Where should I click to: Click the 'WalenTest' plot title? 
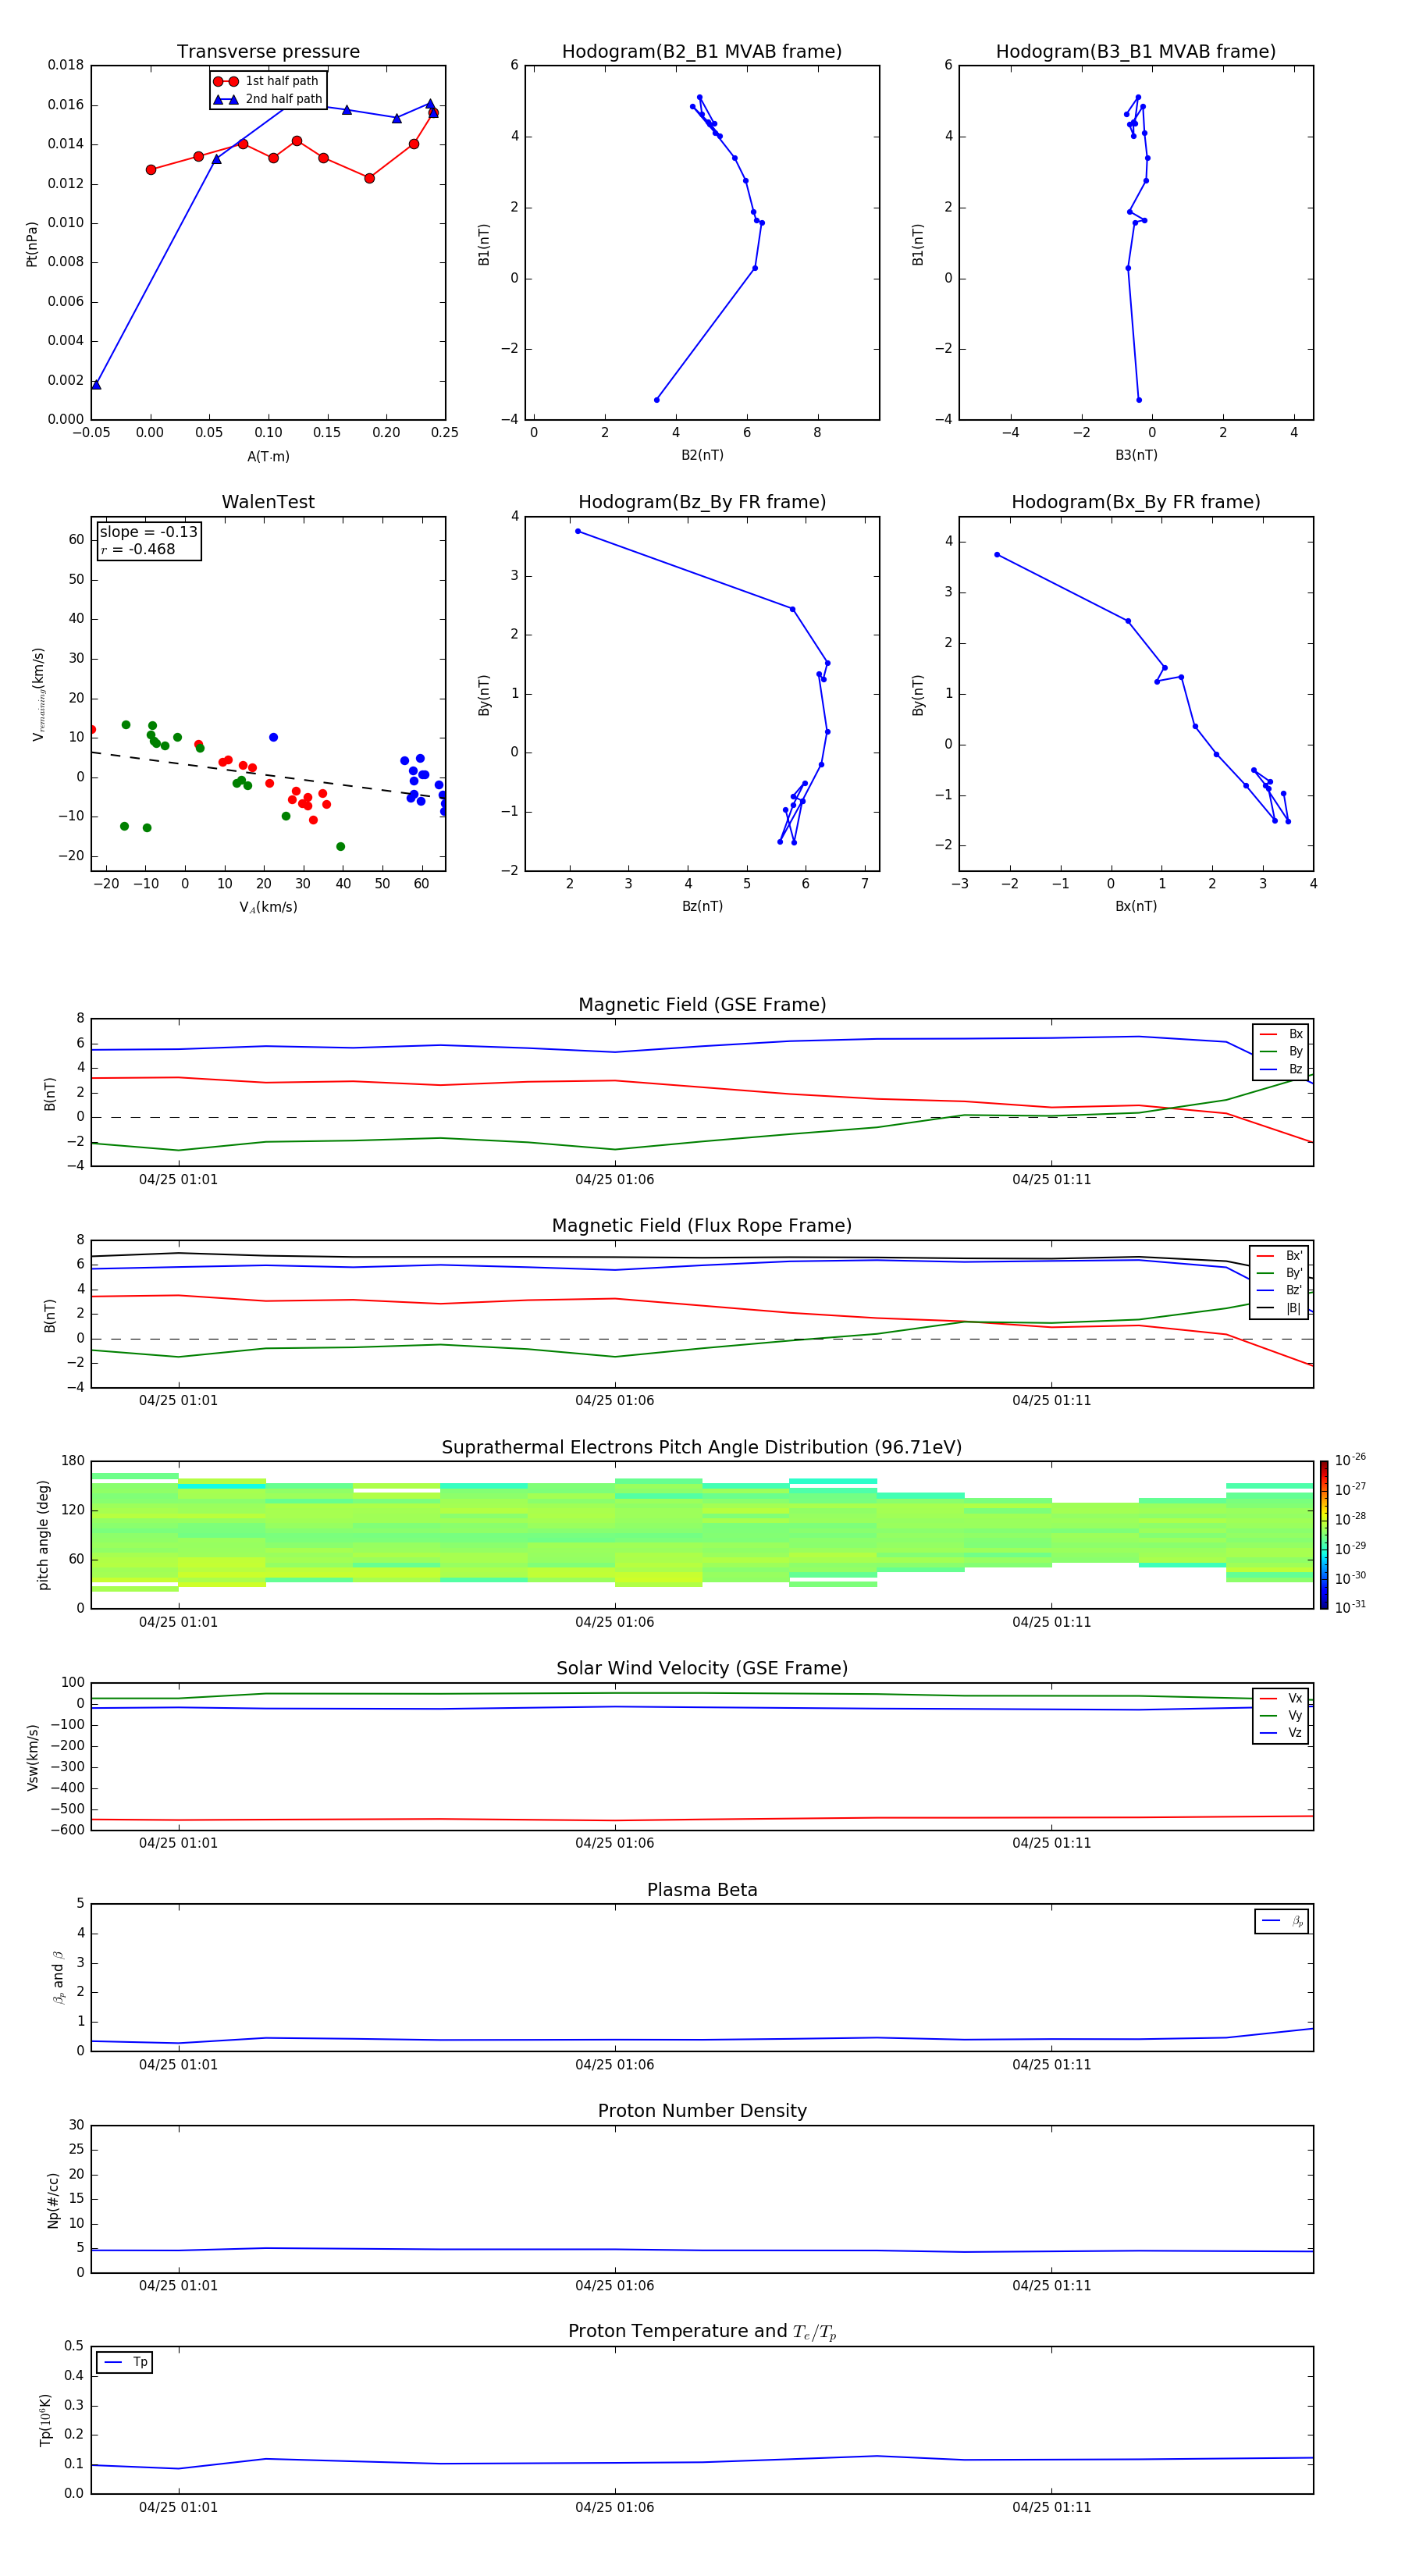[268, 502]
